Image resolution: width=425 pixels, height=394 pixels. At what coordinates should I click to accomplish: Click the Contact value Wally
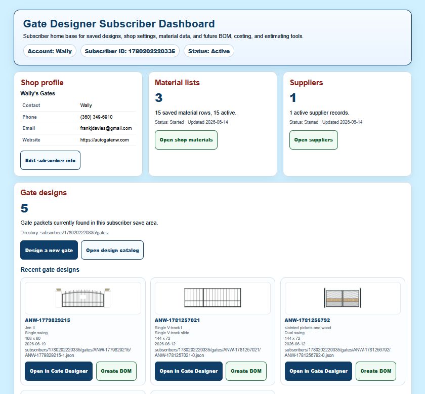[86, 105]
